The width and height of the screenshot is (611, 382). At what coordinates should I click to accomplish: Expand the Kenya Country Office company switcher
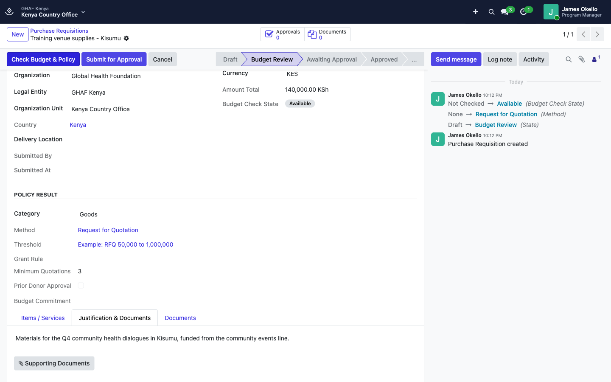(x=53, y=12)
